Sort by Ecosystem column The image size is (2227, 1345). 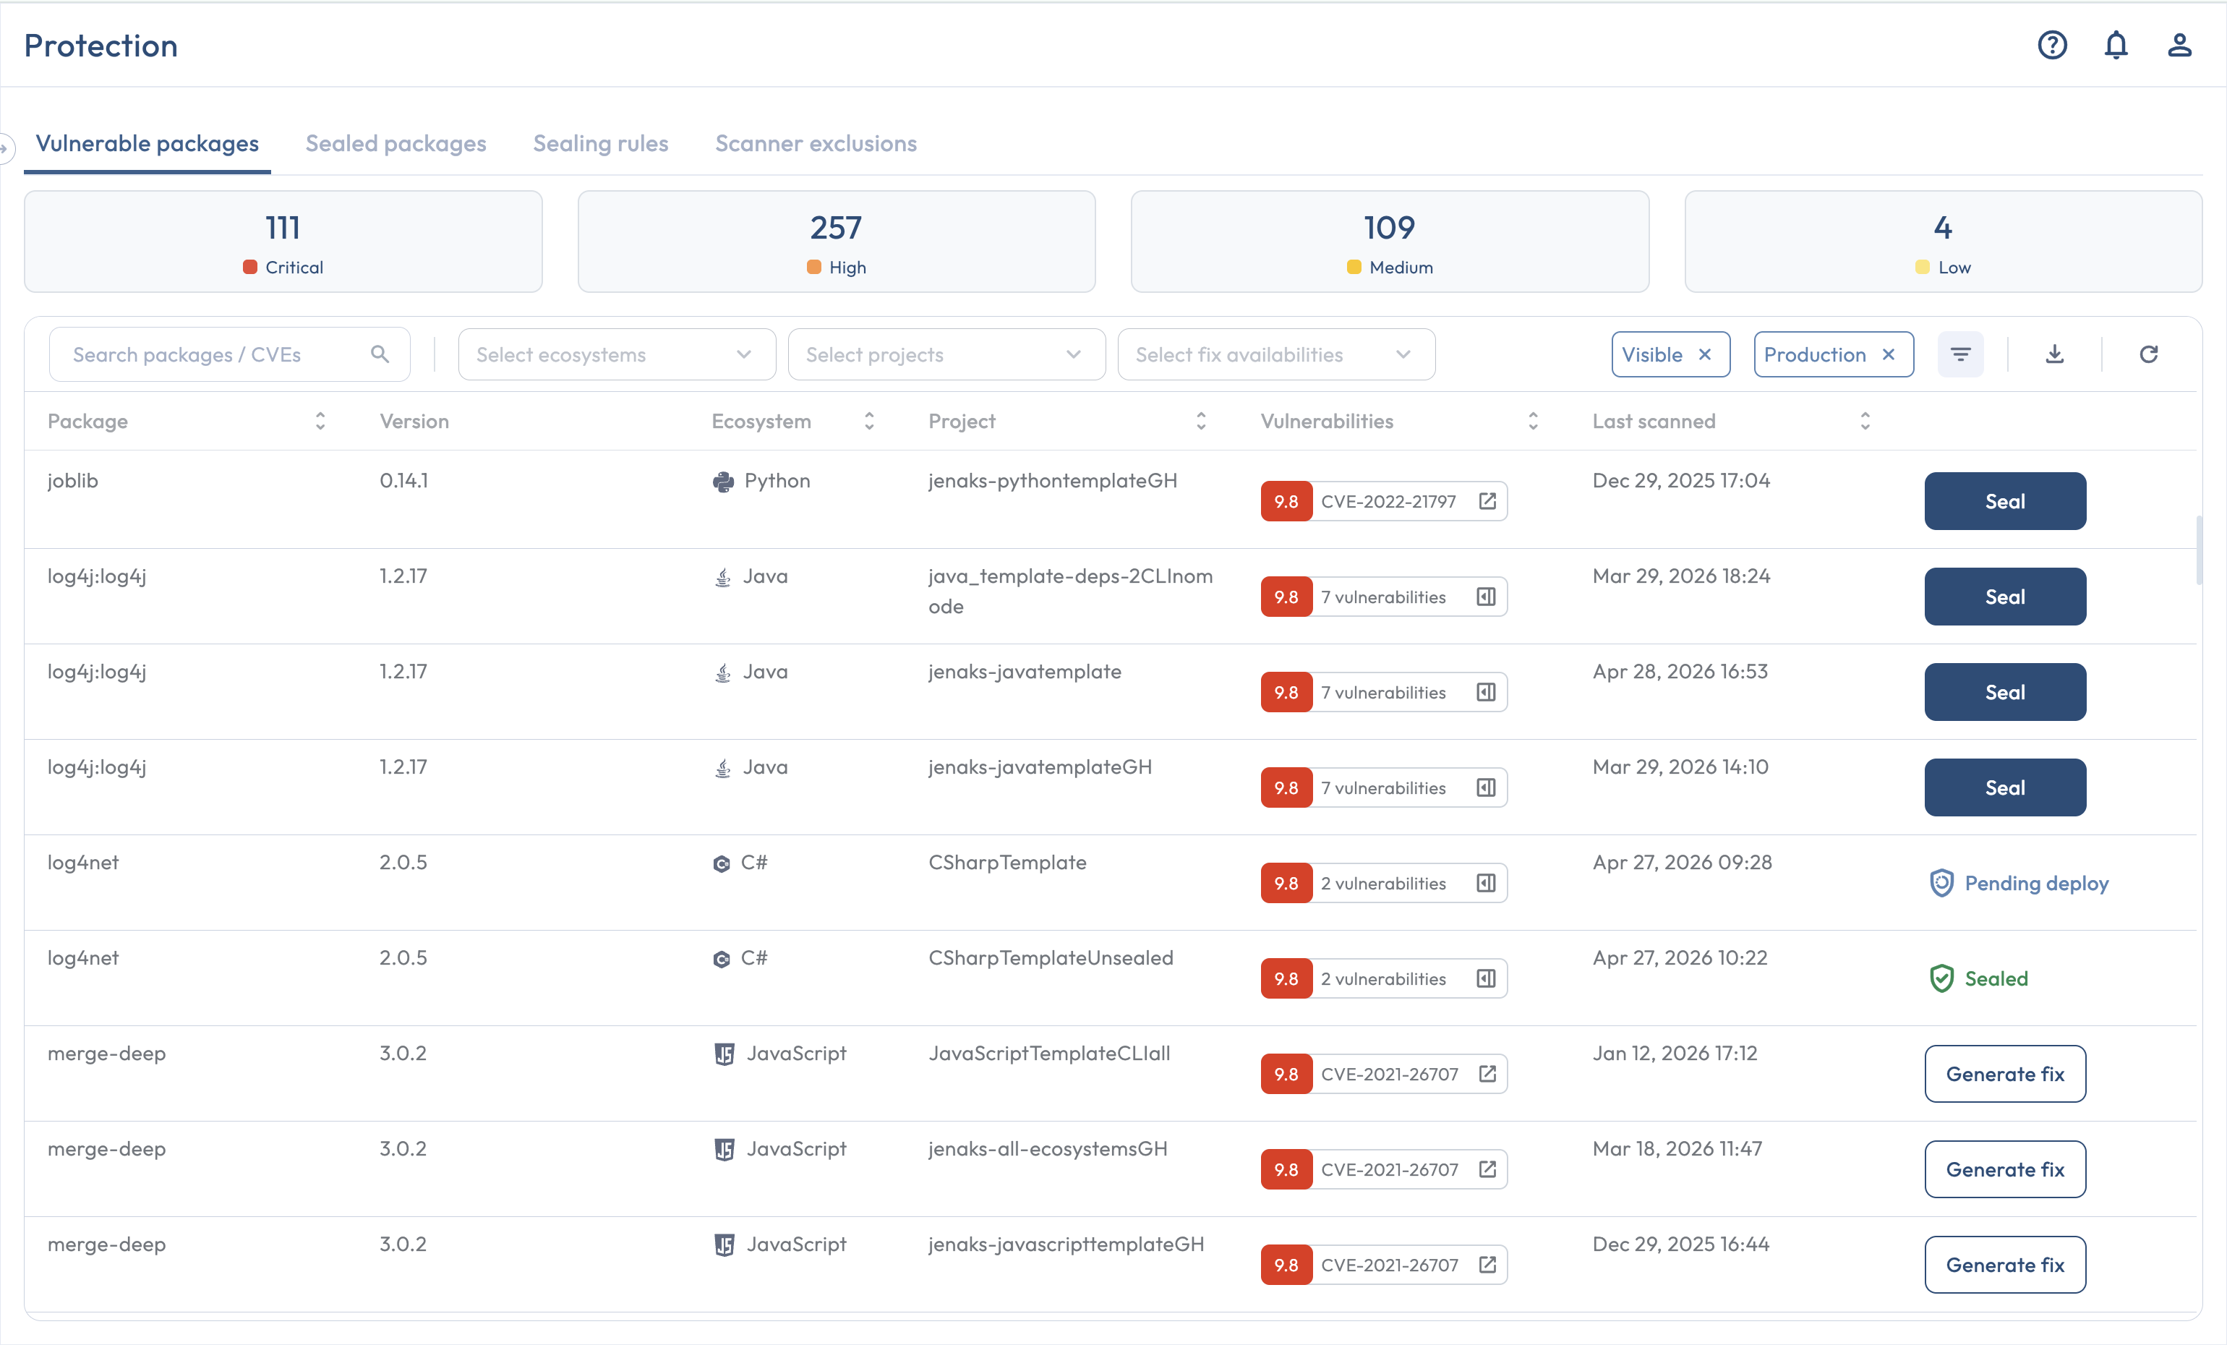(868, 421)
